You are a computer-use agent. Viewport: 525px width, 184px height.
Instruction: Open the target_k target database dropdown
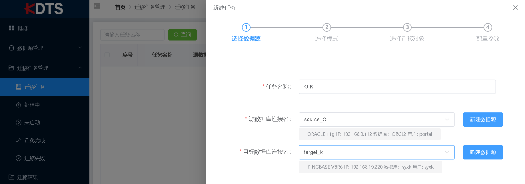pos(376,152)
